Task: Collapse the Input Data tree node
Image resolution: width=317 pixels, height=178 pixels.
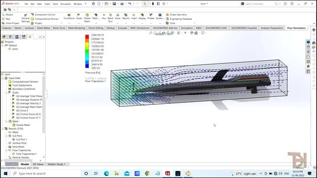Action: [2, 78]
